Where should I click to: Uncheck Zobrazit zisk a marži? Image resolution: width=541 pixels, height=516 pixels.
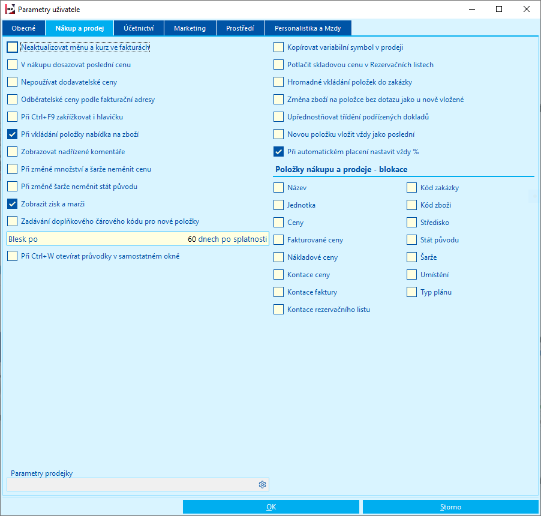13,204
